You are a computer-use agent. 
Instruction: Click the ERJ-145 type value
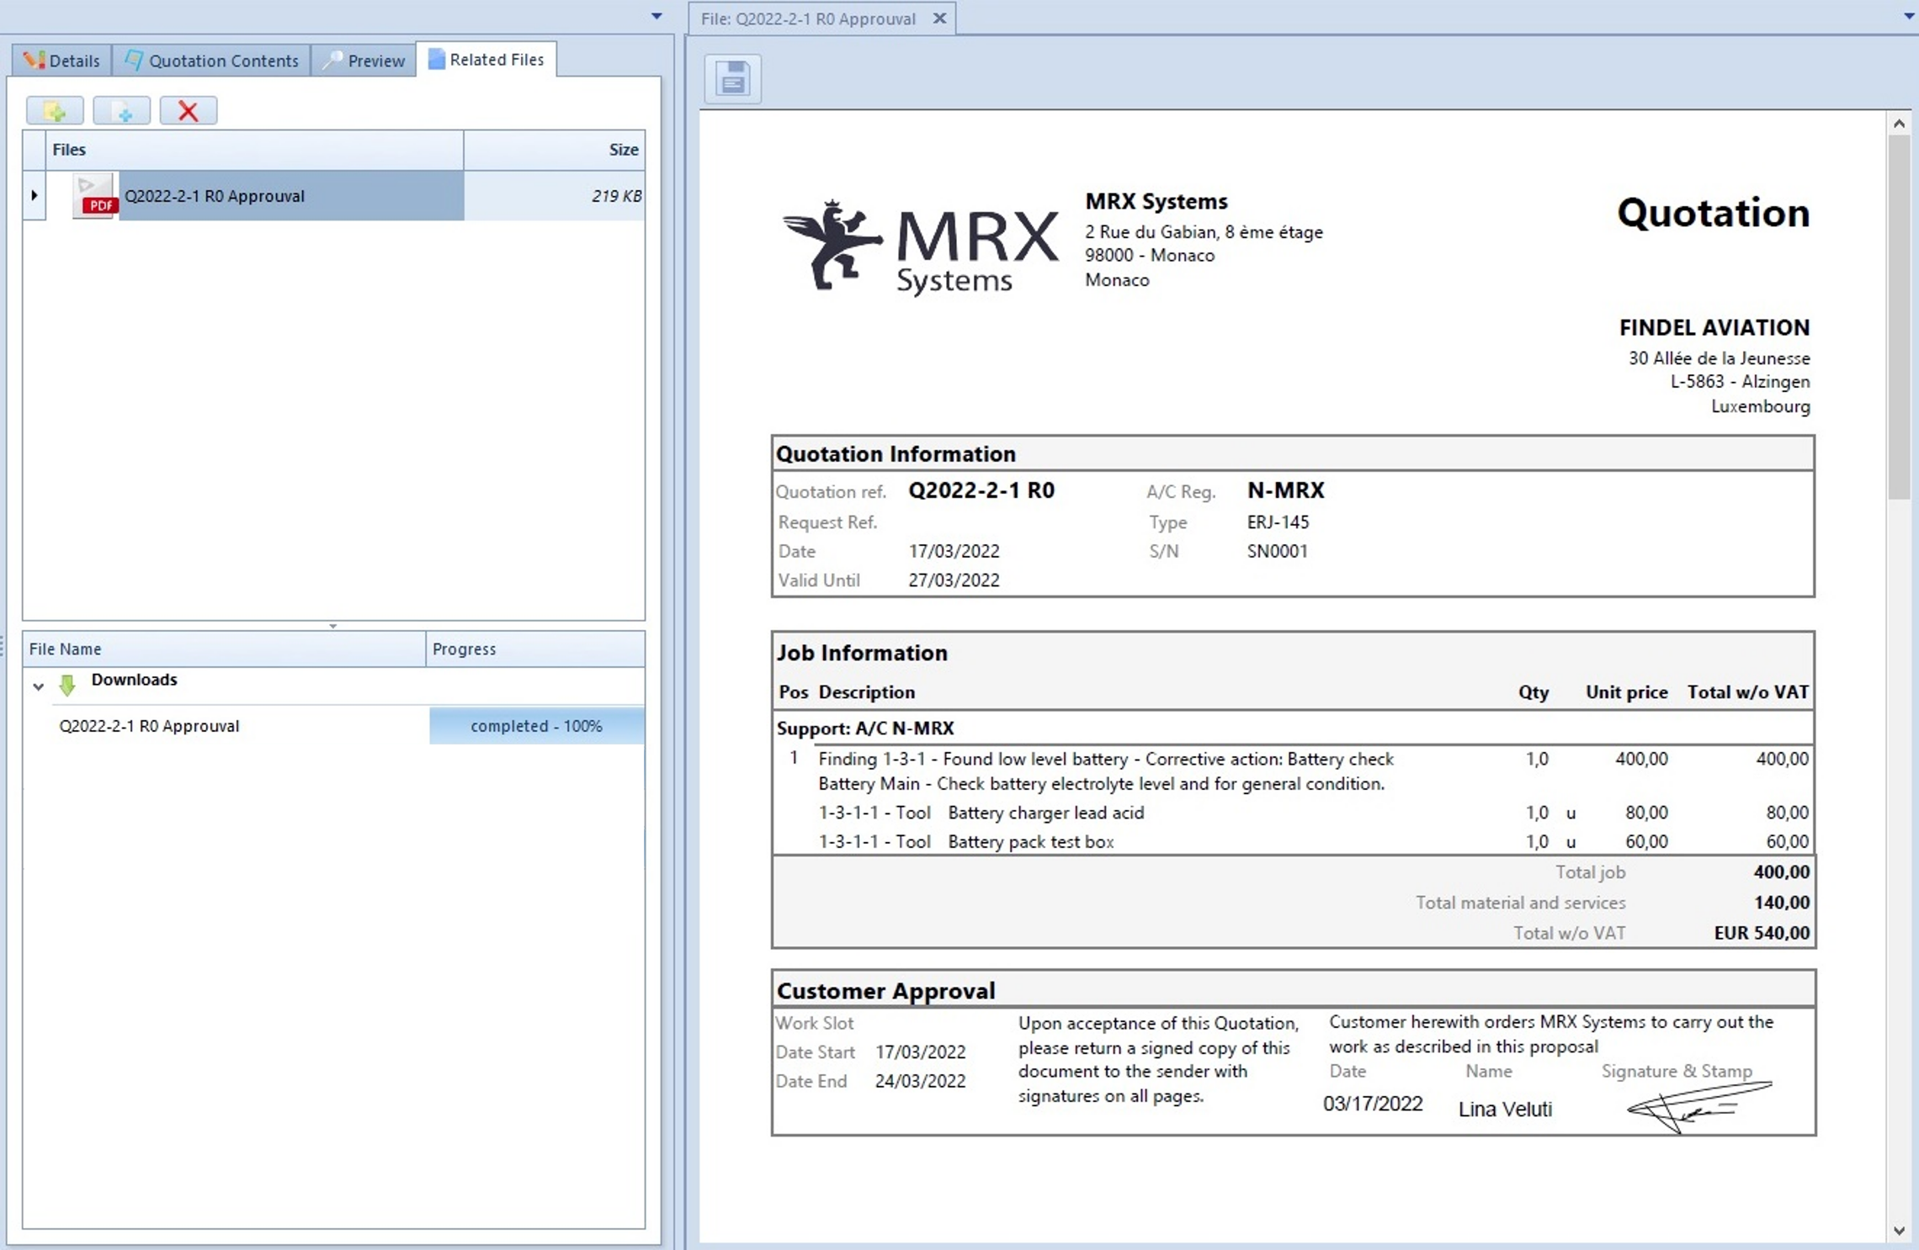[1278, 522]
